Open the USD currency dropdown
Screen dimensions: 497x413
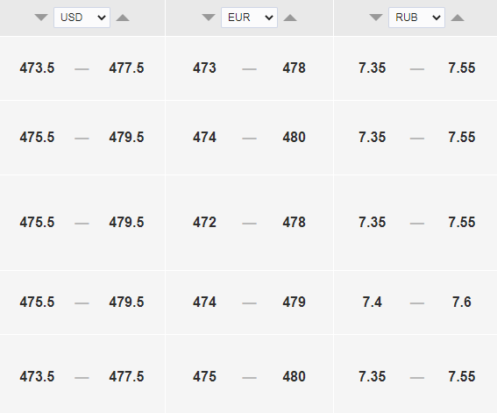82,18
